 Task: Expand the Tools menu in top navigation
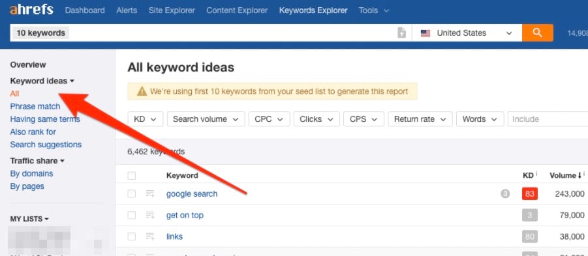click(x=374, y=10)
